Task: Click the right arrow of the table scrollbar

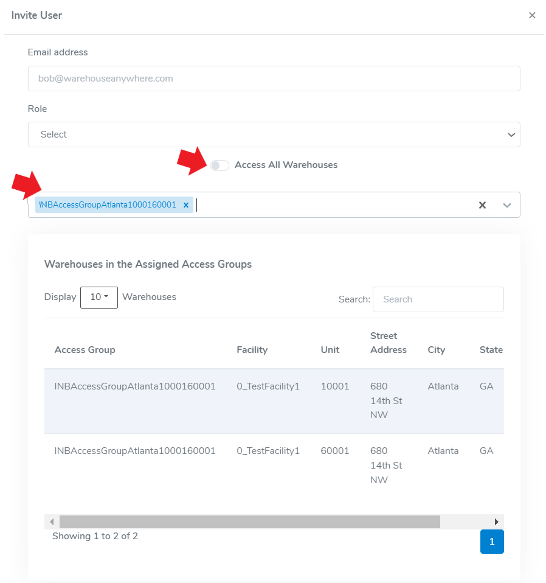Action: tap(497, 522)
